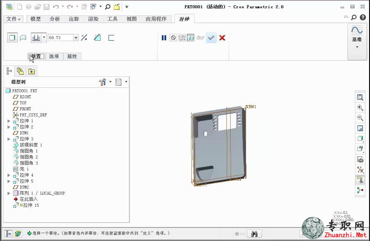Click the Repaint screen icon

[360, 128]
